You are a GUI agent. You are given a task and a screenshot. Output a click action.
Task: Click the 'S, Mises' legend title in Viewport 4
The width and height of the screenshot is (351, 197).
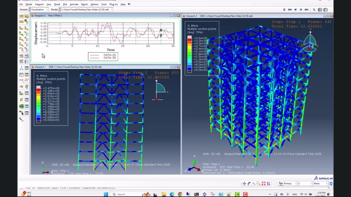coord(193,26)
